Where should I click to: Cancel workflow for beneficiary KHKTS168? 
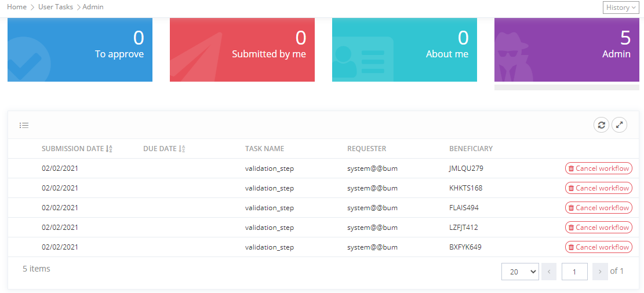point(598,188)
